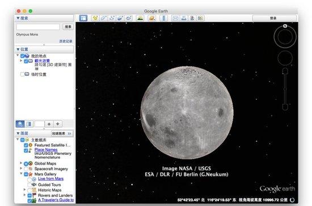312x206 pixels.
Task: Collapse the 图层 panel header triangle
Action: 18,133
